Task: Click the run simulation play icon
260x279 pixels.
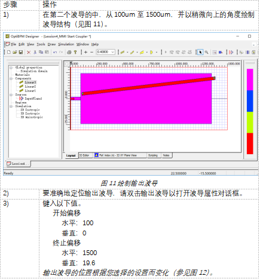Action: coord(166,52)
